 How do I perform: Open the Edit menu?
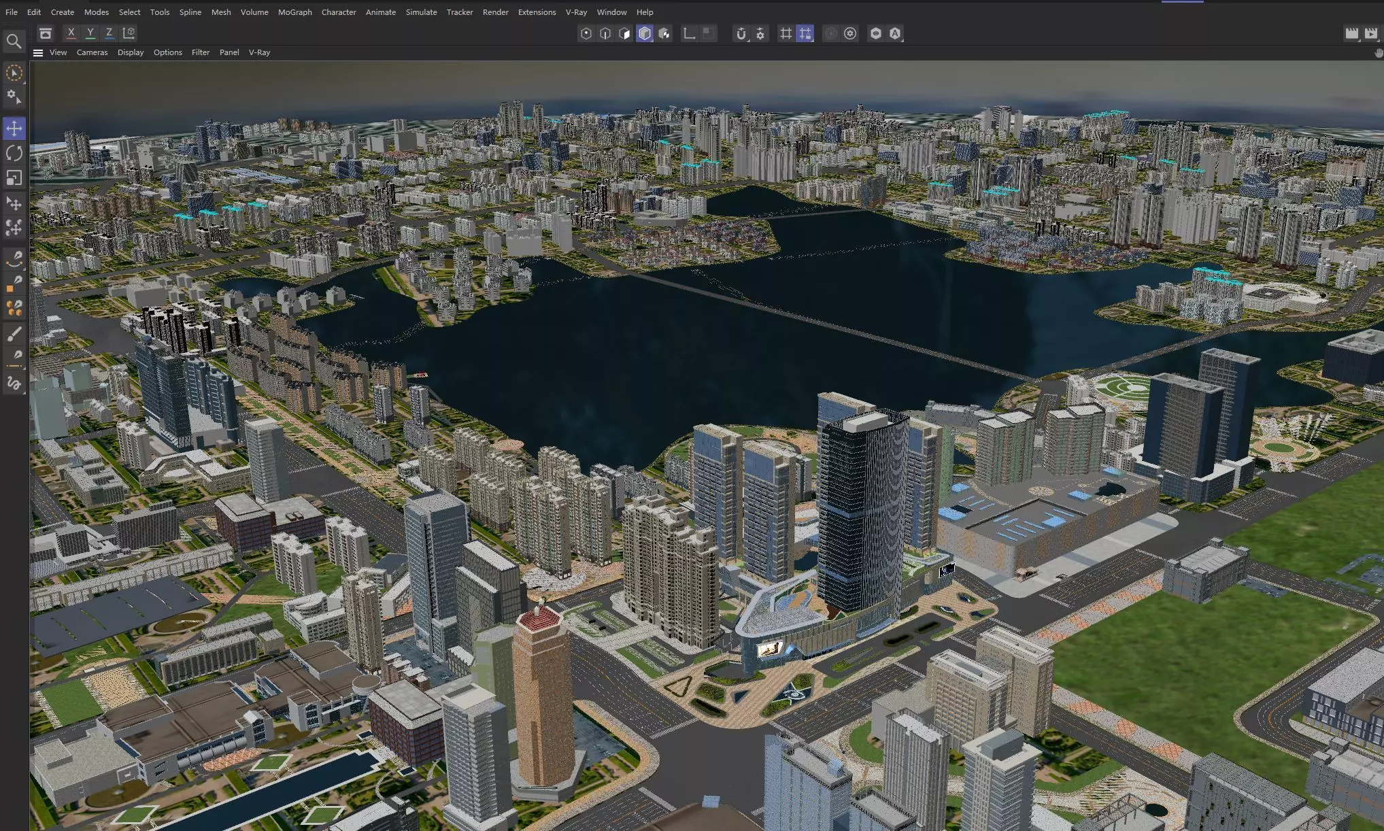34,12
